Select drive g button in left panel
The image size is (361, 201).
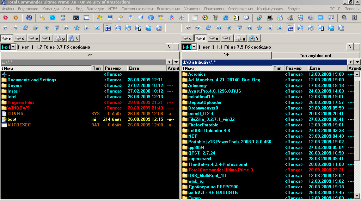point(60,38)
